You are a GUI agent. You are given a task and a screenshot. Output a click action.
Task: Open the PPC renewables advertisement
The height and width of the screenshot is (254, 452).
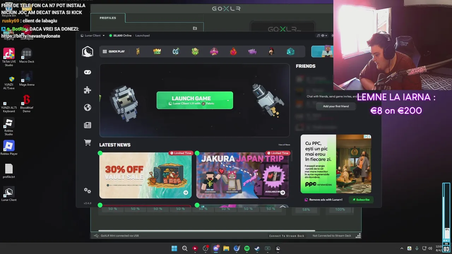[x=336, y=164]
